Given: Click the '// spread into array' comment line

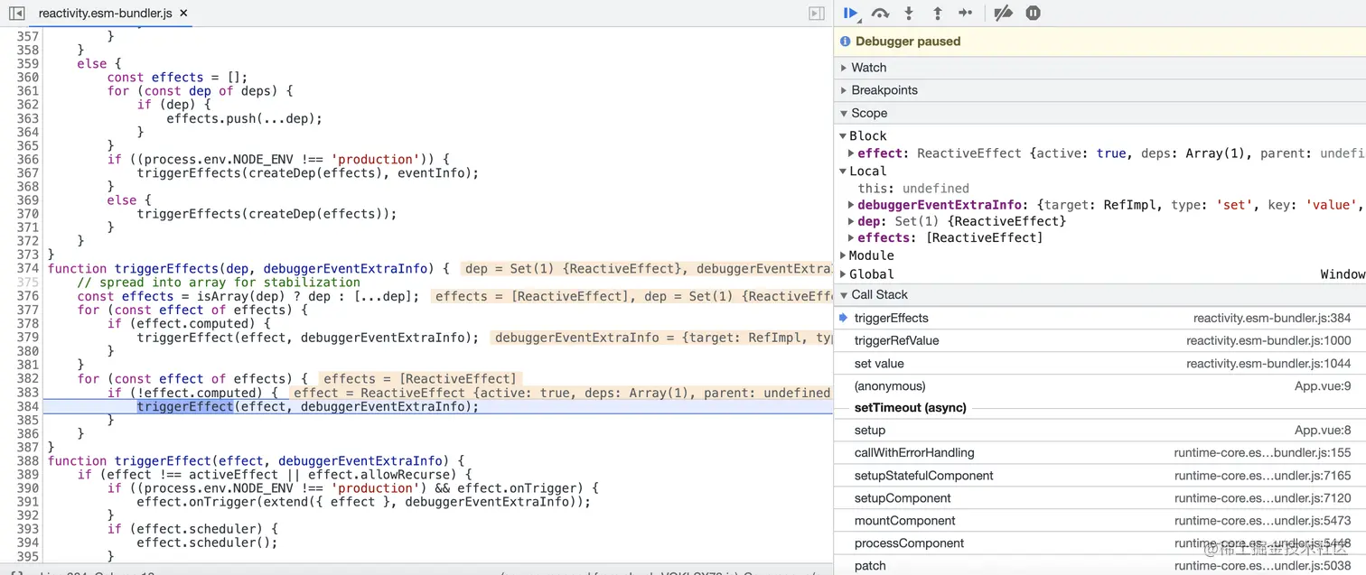Looking at the screenshot, I should [x=219, y=283].
